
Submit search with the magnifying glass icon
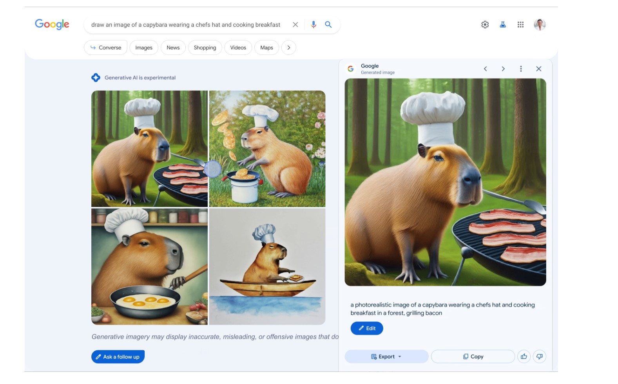[x=328, y=25]
